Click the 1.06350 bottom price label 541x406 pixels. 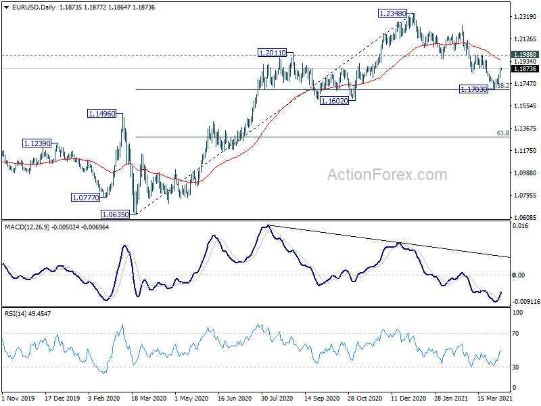(115, 215)
